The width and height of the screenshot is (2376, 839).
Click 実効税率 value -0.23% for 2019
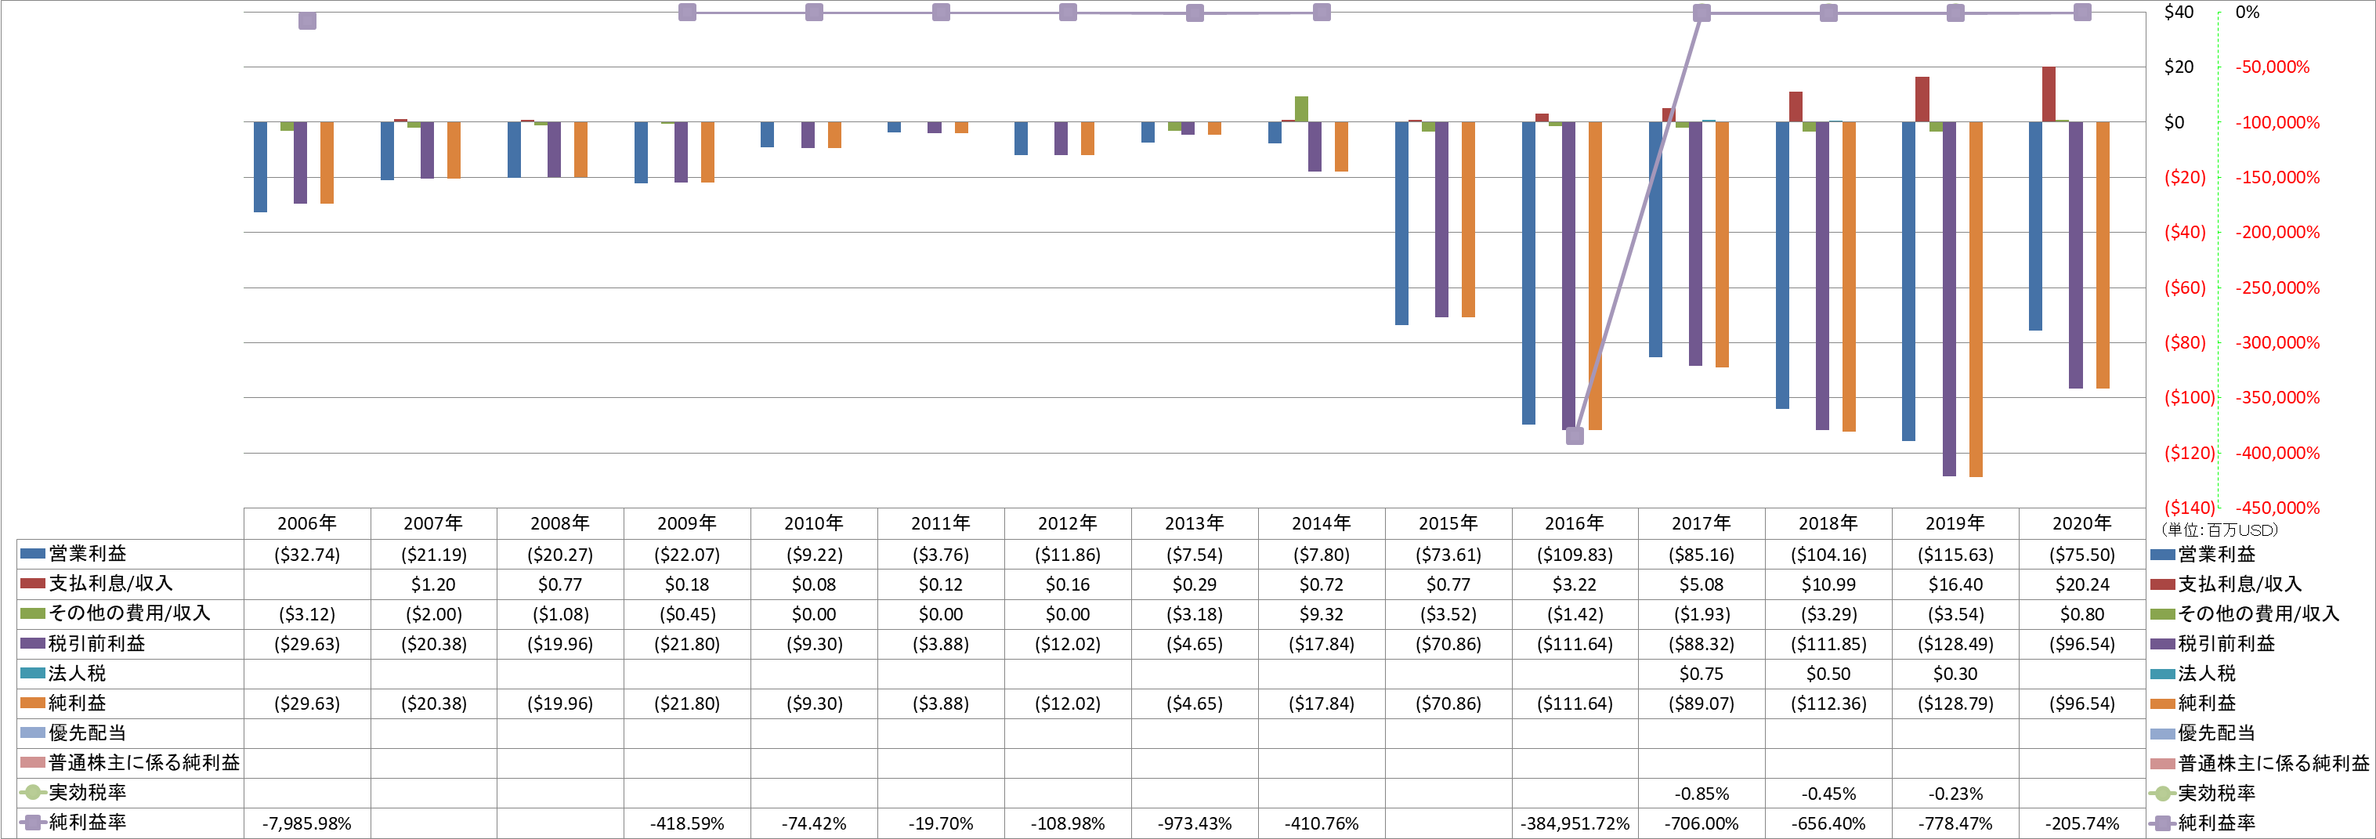(1955, 794)
